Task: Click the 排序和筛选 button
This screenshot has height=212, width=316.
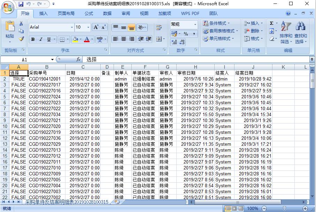Action: pyautogui.click(x=286, y=33)
